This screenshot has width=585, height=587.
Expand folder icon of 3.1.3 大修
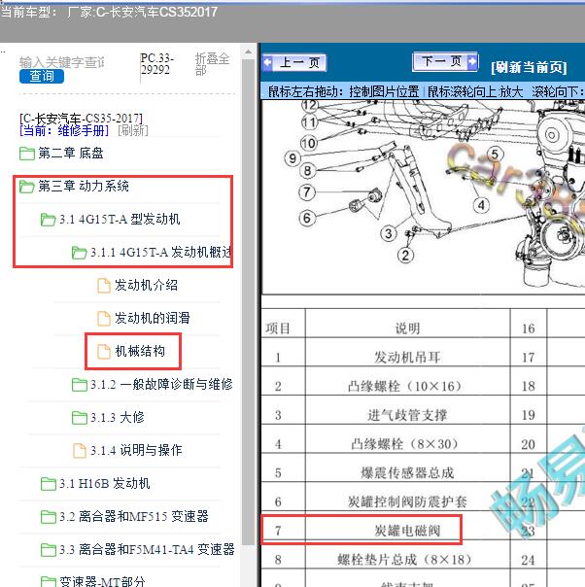[x=80, y=418]
